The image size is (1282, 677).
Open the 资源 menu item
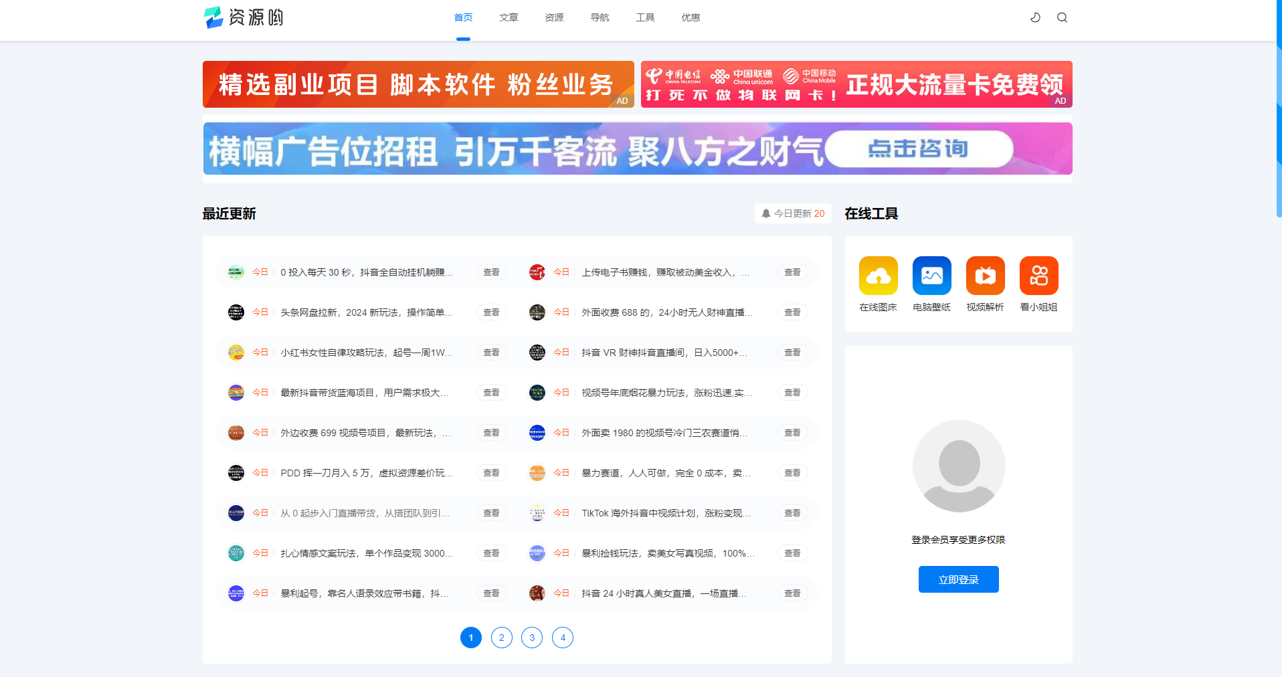pyautogui.click(x=553, y=17)
